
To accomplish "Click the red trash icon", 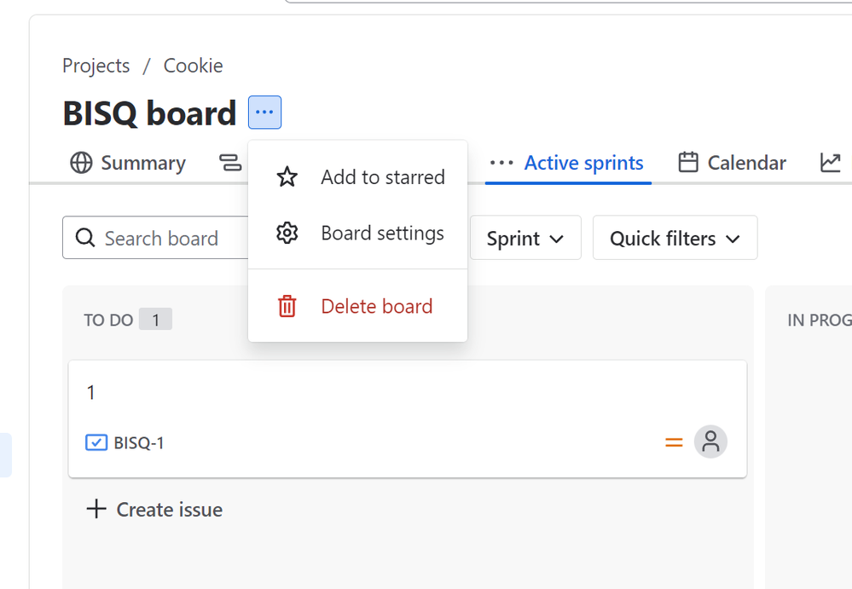I will (x=287, y=306).
